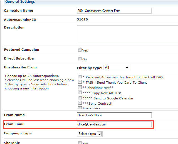Click the From Email field label
Image resolution: width=178 pixels, height=144 pixels.
coord(14,124)
